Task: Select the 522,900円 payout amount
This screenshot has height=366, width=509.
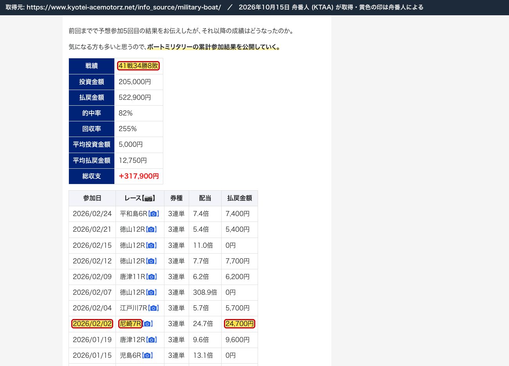Action: point(135,97)
